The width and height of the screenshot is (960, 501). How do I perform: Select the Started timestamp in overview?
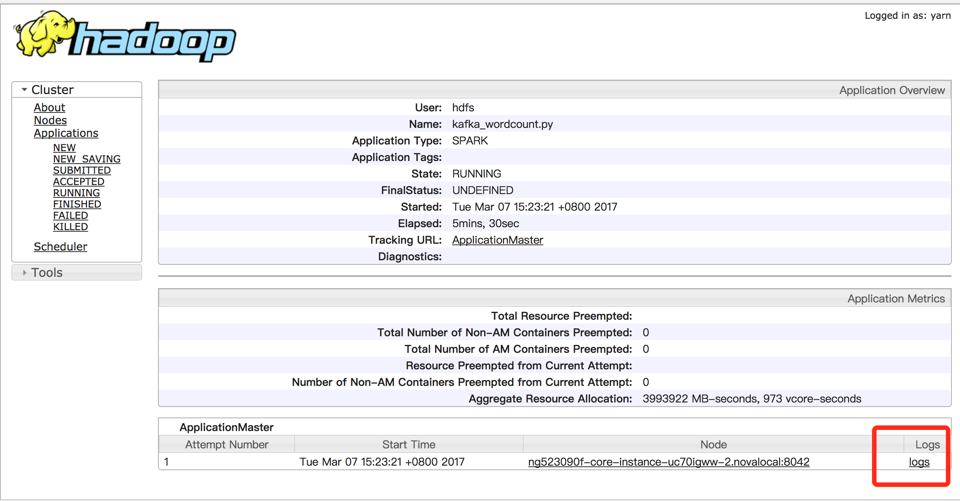pyautogui.click(x=535, y=207)
